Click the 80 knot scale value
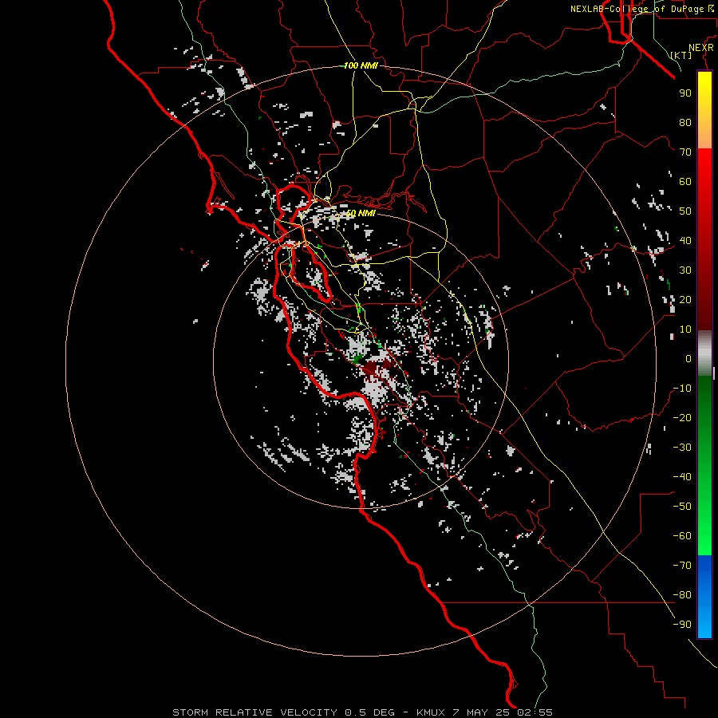718x718 pixels. [x=685, y=122]
